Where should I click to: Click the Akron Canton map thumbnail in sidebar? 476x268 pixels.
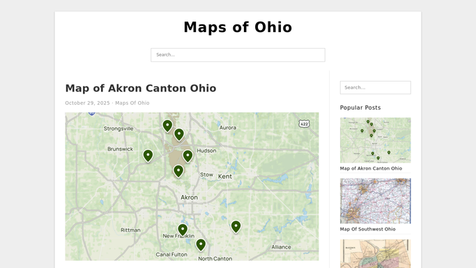click(x=375, y=140)
